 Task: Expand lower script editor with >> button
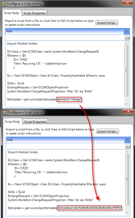[128, 146]
